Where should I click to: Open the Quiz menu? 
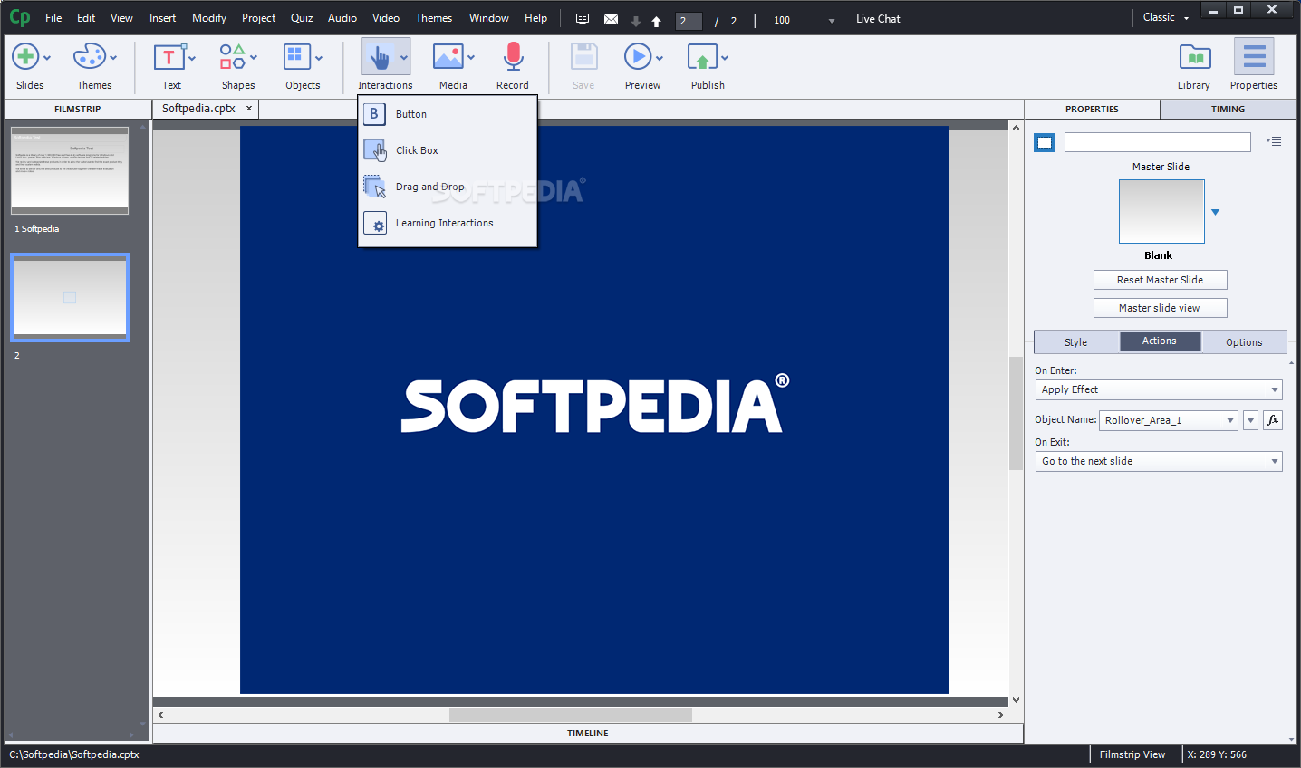coord(302,18)
